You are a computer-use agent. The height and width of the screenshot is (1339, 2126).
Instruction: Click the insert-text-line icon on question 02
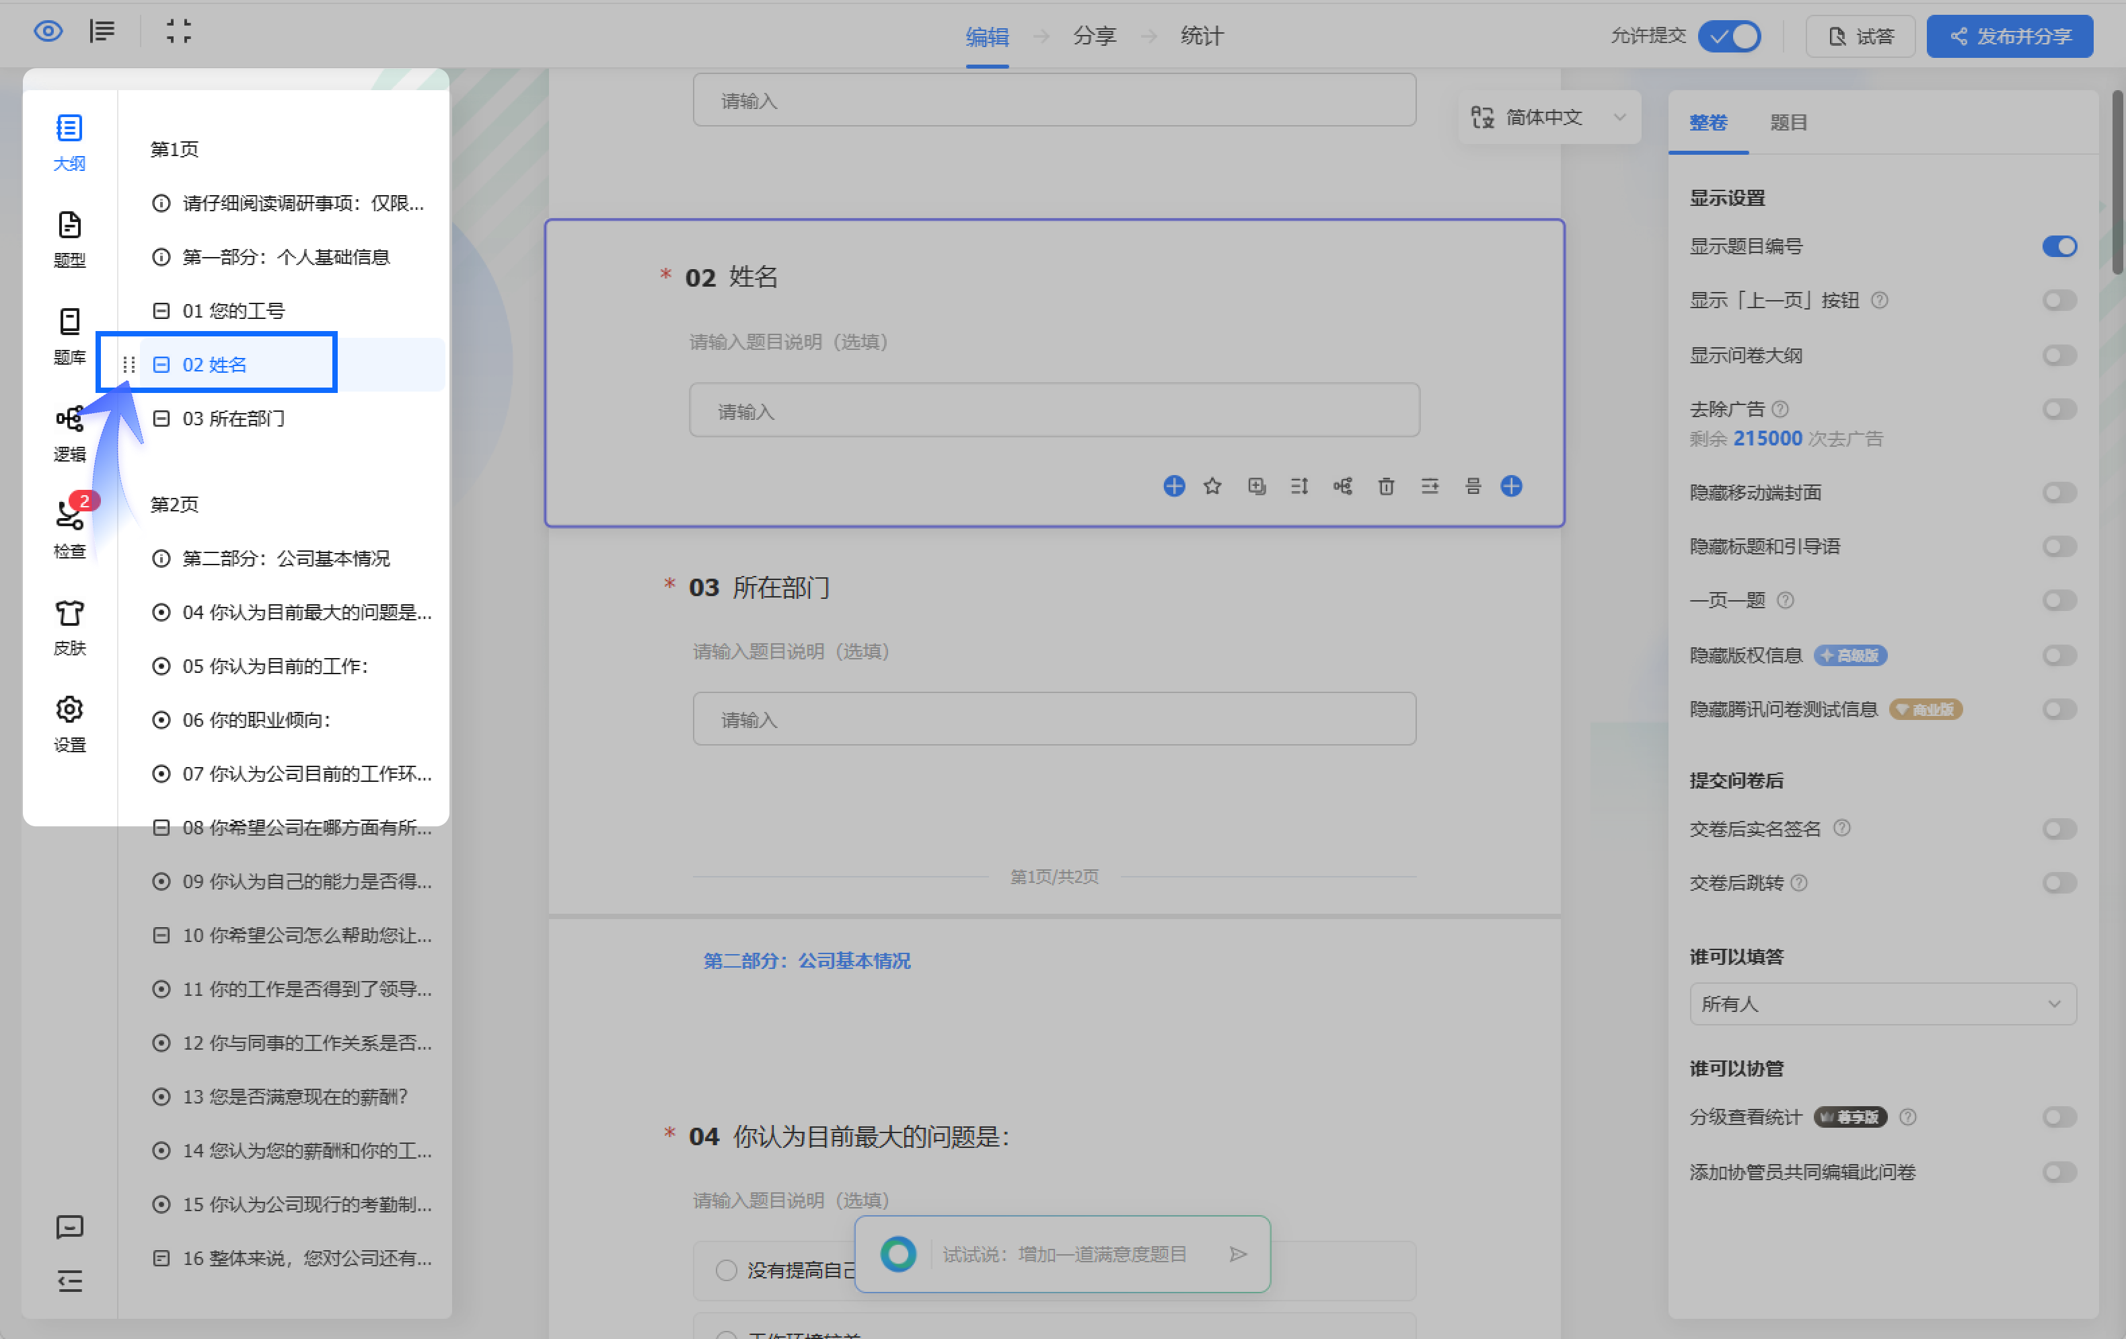coord(1430,486)
